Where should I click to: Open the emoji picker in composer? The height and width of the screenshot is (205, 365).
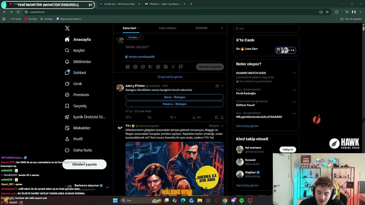[x=158, y=67]
